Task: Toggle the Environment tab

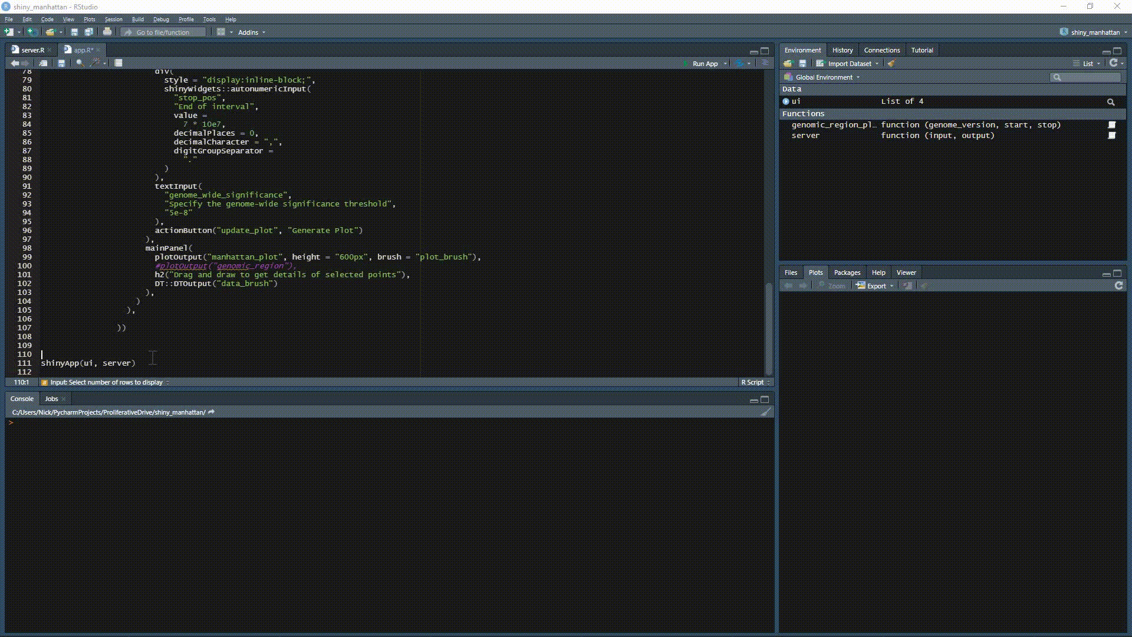Action: 802,50
